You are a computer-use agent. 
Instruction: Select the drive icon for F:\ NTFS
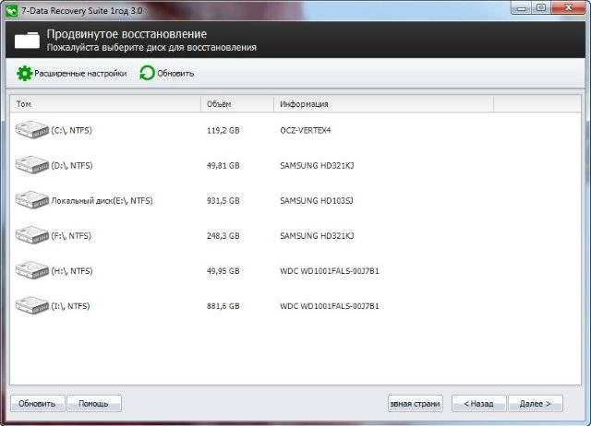coord(32,235)
